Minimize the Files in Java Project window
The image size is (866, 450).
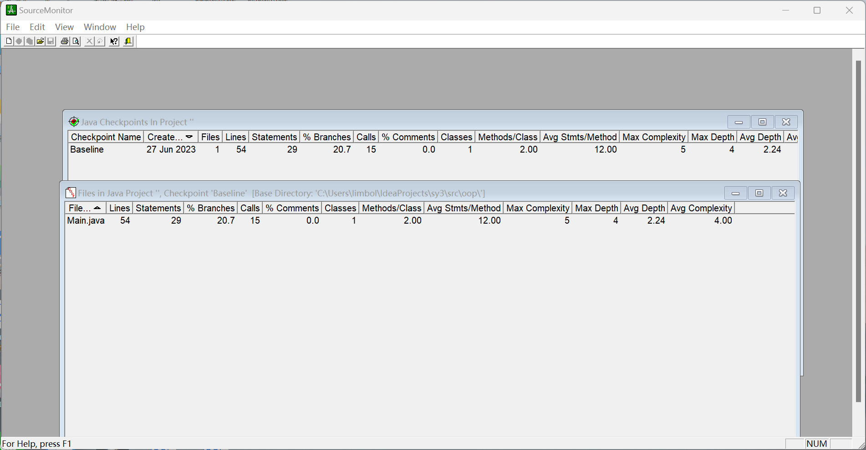coord(735,193)
